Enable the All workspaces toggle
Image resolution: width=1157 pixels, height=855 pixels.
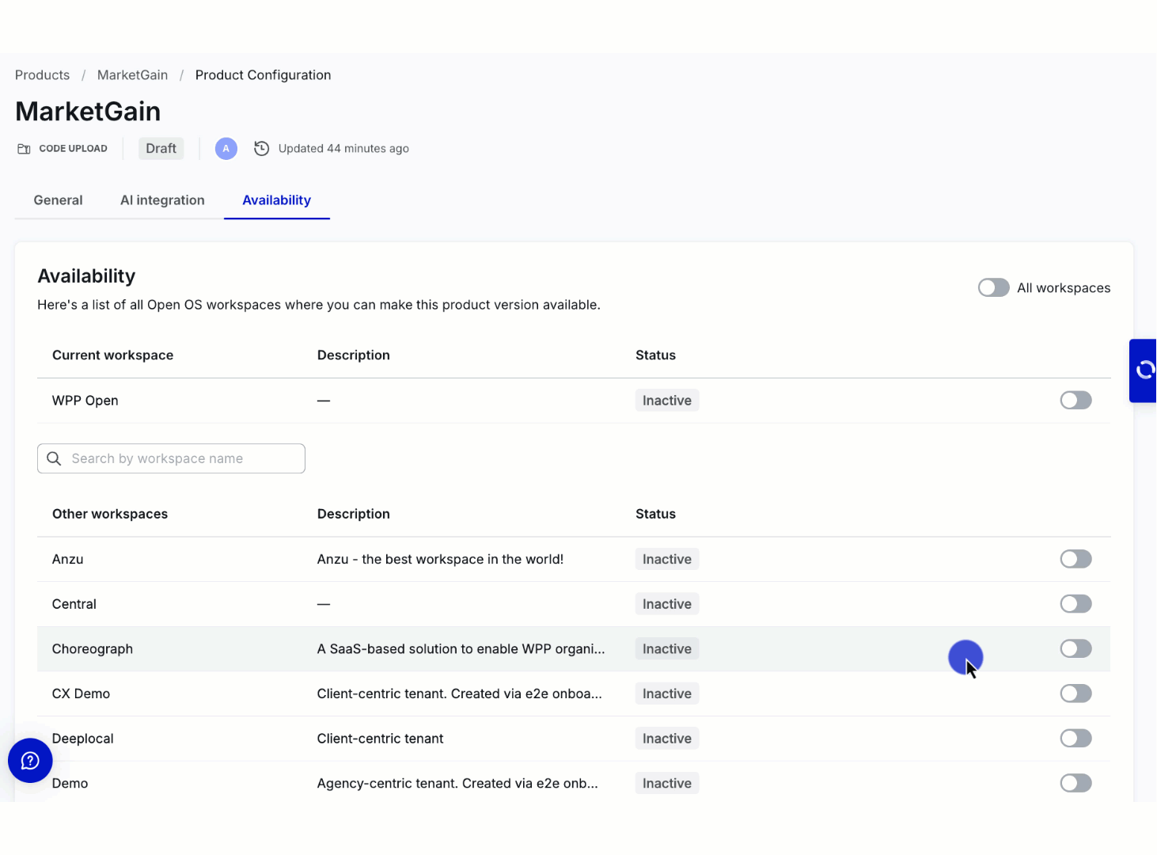[x=993, y=288]
